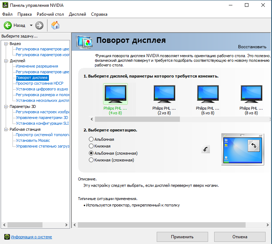Choose Альбомная orientation
The height and width of the screenshot is (244, 272).
[101, 139]
